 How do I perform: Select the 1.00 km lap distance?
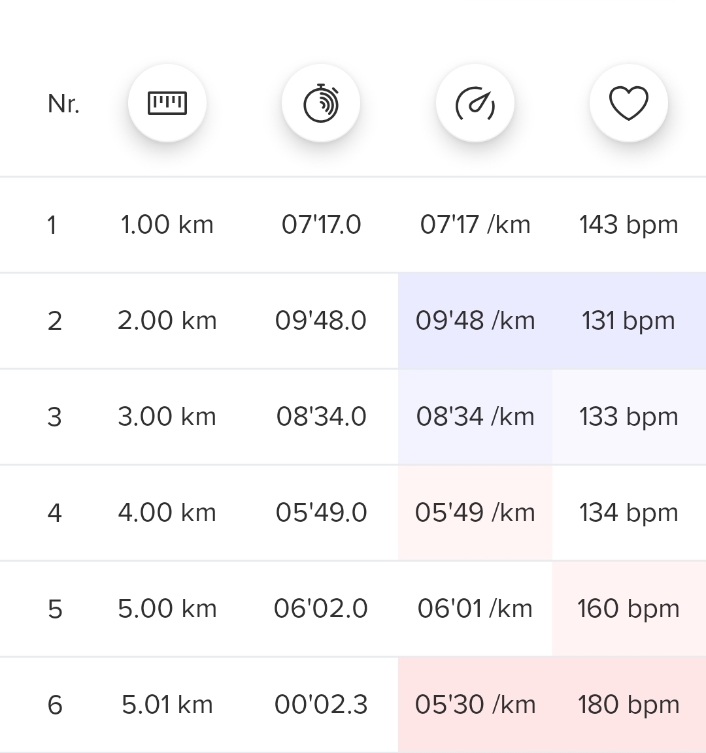[167, 225]
